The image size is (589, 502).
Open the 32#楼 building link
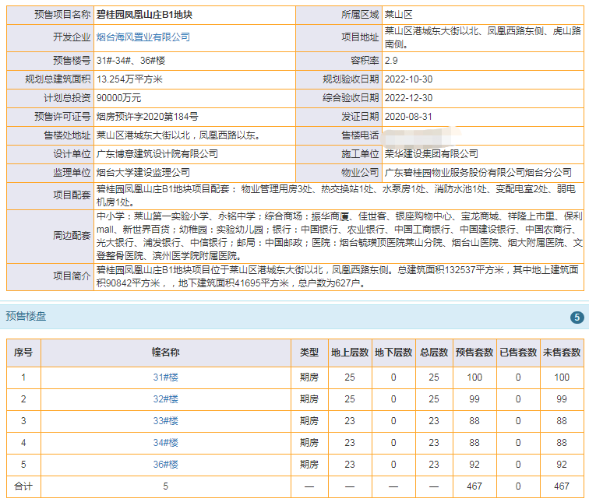(x=165, y=399)
